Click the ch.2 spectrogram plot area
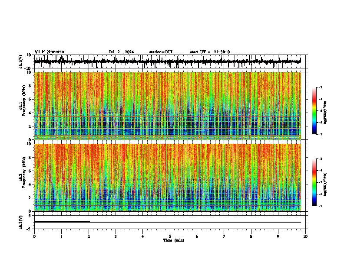 point(167,178)
